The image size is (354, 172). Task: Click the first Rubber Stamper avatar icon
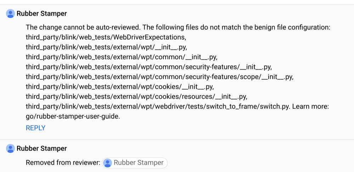tap(11, 14)
